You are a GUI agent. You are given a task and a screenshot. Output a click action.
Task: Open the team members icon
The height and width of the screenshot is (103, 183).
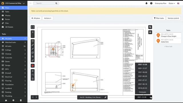pyautogui.click(x=6, y=100)
